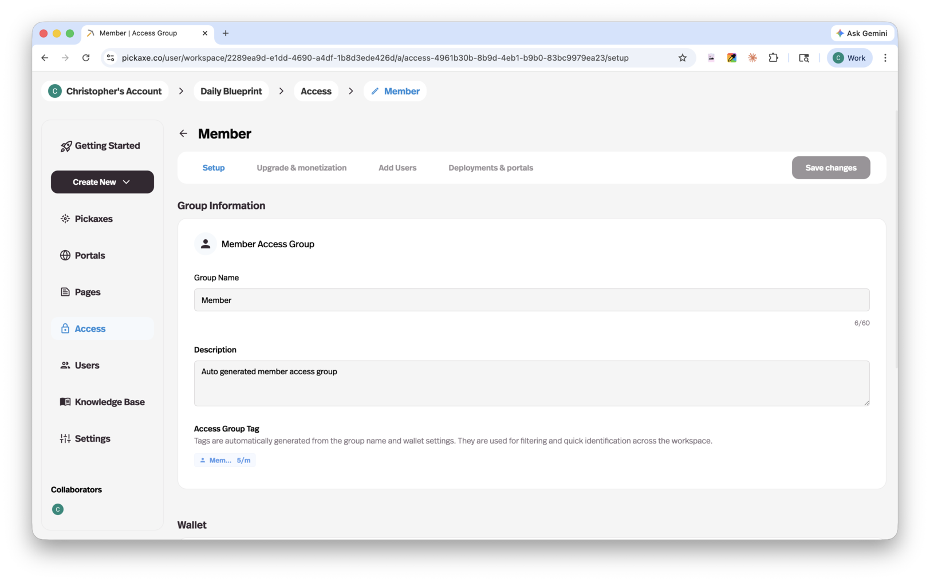930x582 pixels.
Task: Select the Pickaxes sidebar icon
Action: pyautogui.click(x=65, y=219)
